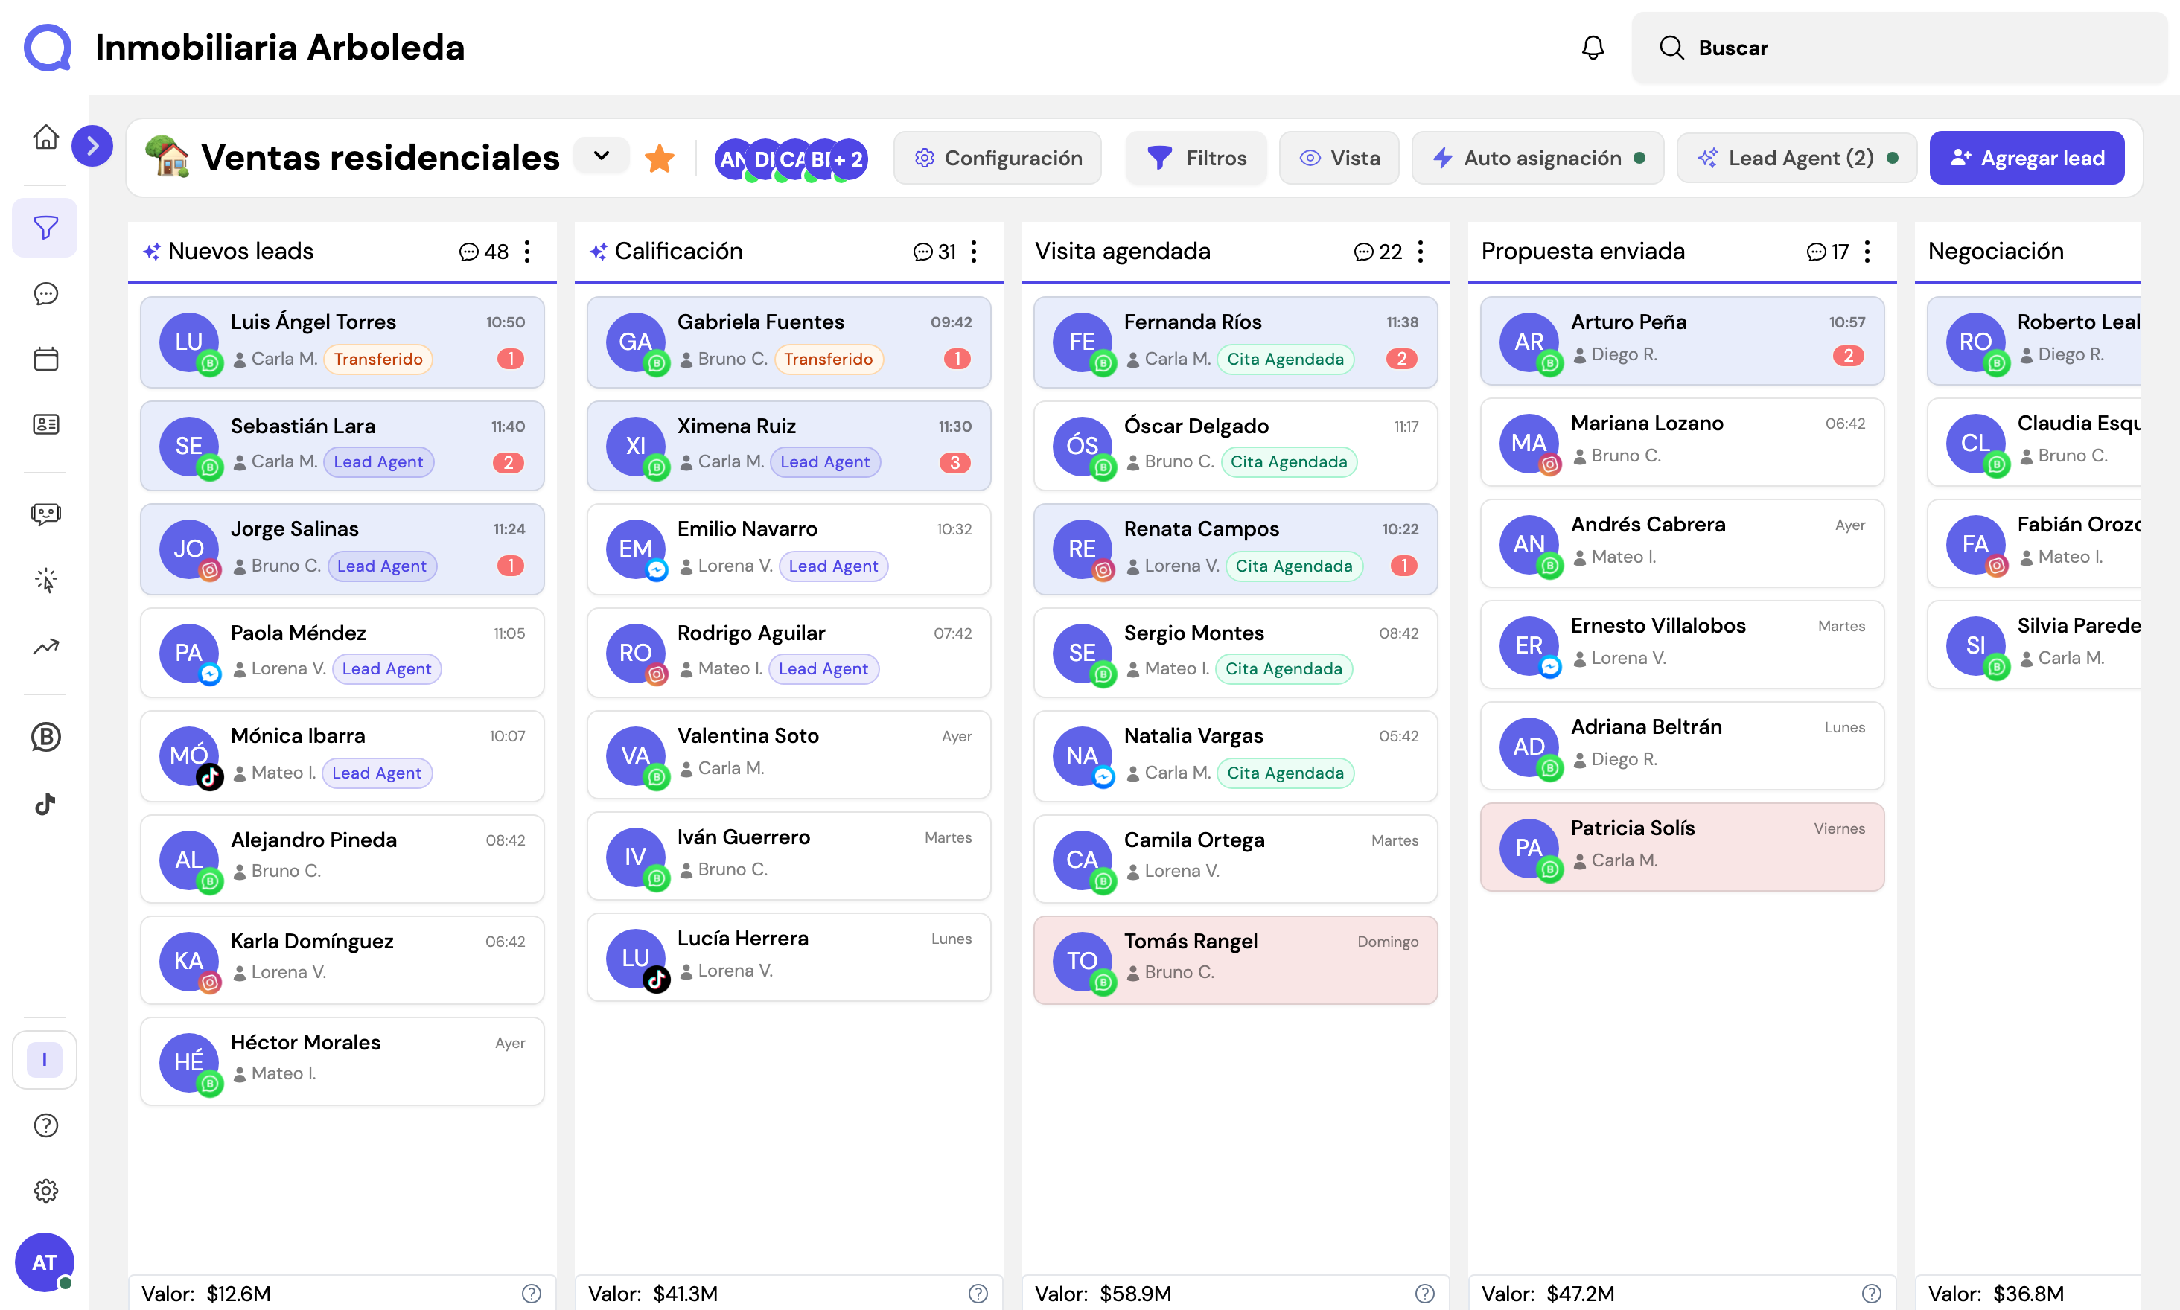Open the home icon in sidebar
Viewport: 2180px width, 1310px height.
pos(46,138)
